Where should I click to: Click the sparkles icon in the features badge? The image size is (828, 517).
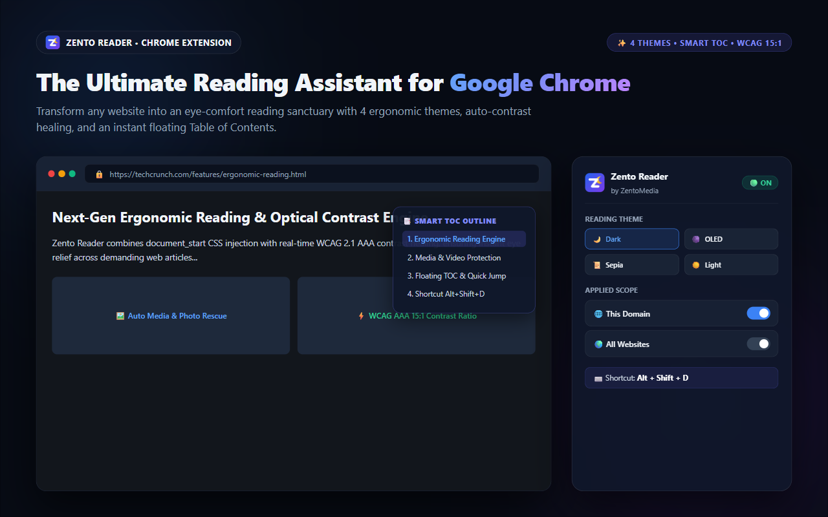pyautogui.click(x=622, y=43)
